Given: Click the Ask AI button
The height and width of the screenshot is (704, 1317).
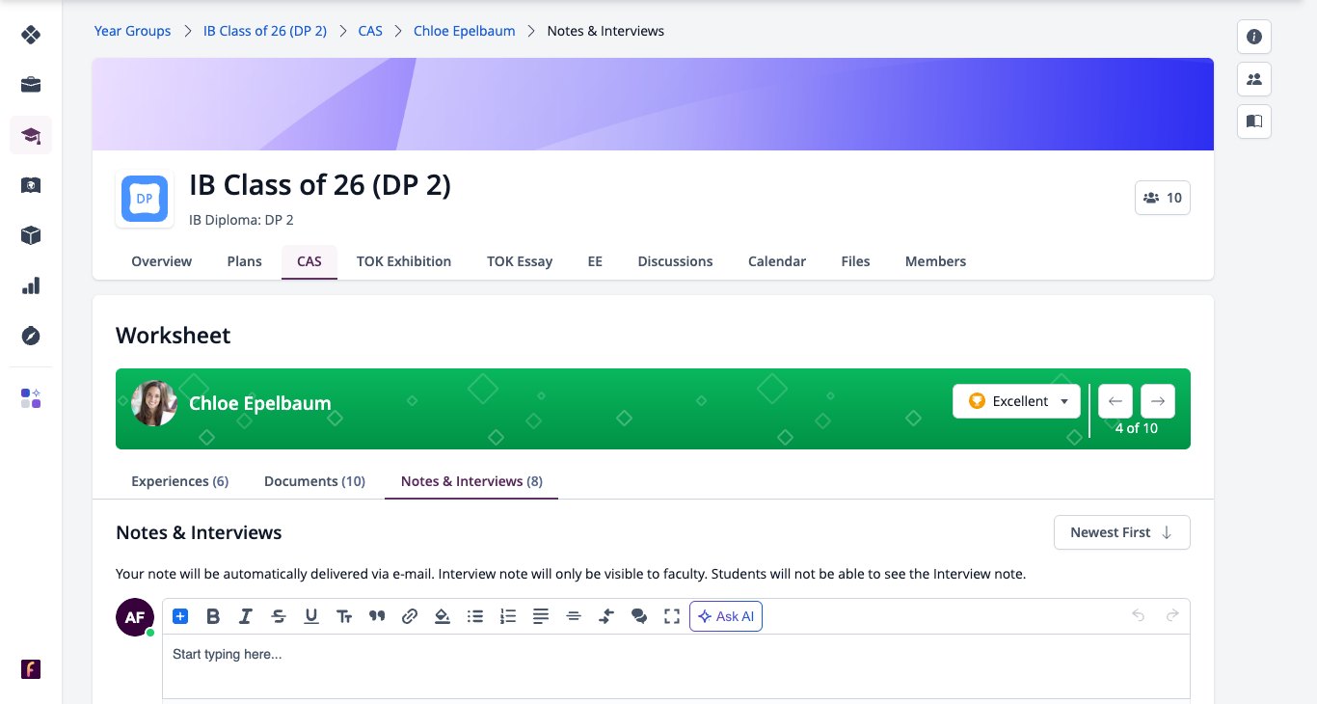Looking at the screenshot, I should (726, 616).
